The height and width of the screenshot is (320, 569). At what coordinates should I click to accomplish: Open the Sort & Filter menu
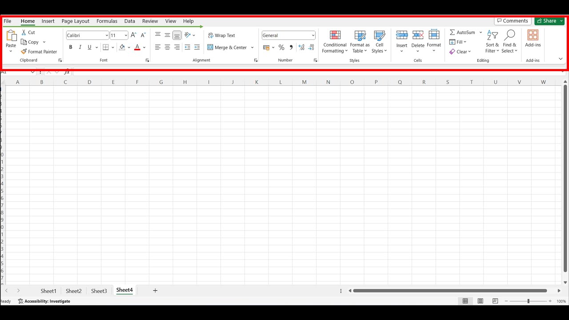[x=492, y=42]
